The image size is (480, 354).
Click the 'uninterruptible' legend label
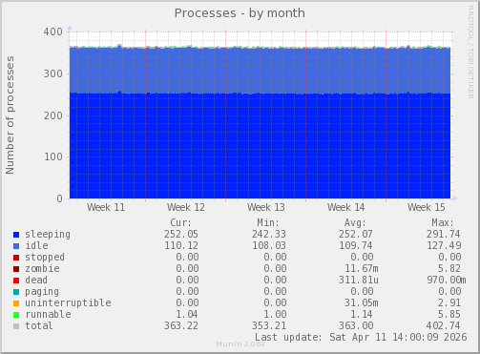tap(68, 303)
